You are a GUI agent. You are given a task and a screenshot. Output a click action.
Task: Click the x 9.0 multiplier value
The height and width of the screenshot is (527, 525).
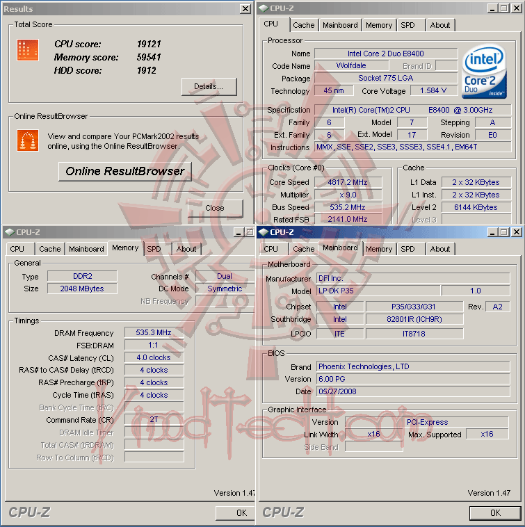(x=348, y=195)
